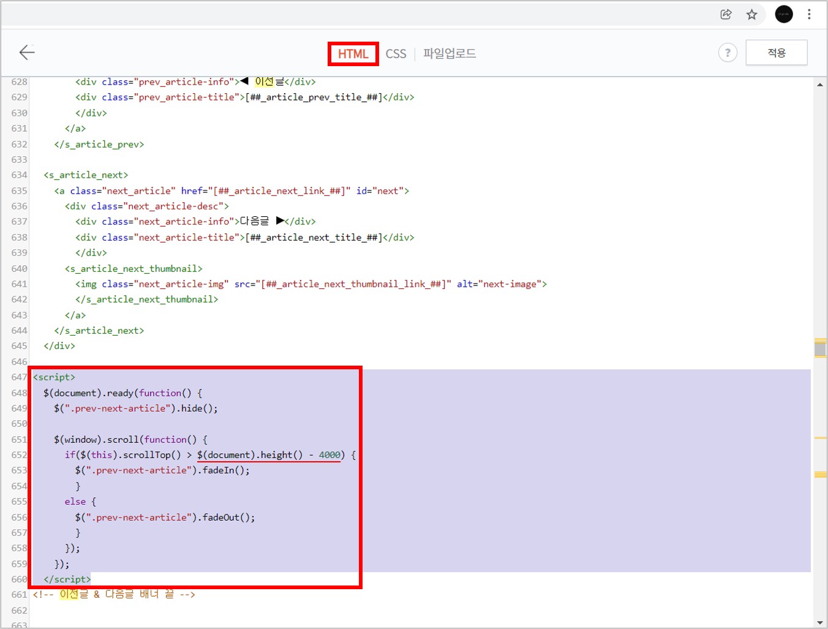Click line number 647

pyautogui.click(x=19, y=377)
